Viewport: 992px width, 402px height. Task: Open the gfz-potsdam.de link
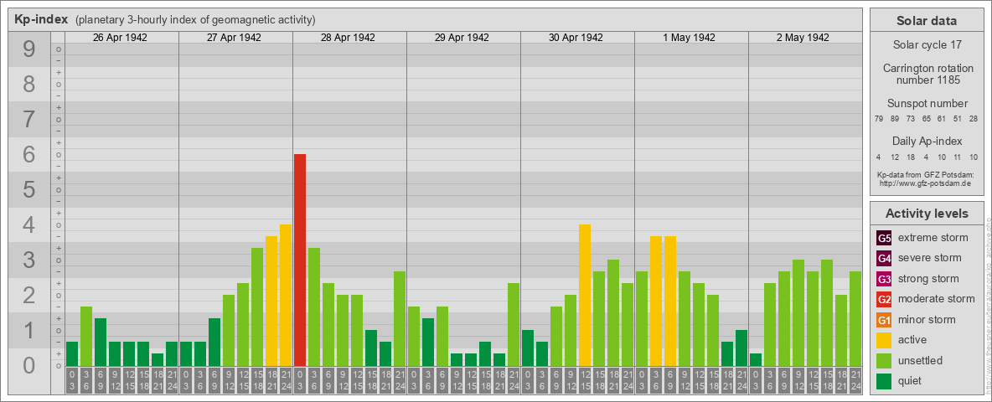[x=926, y=183]
